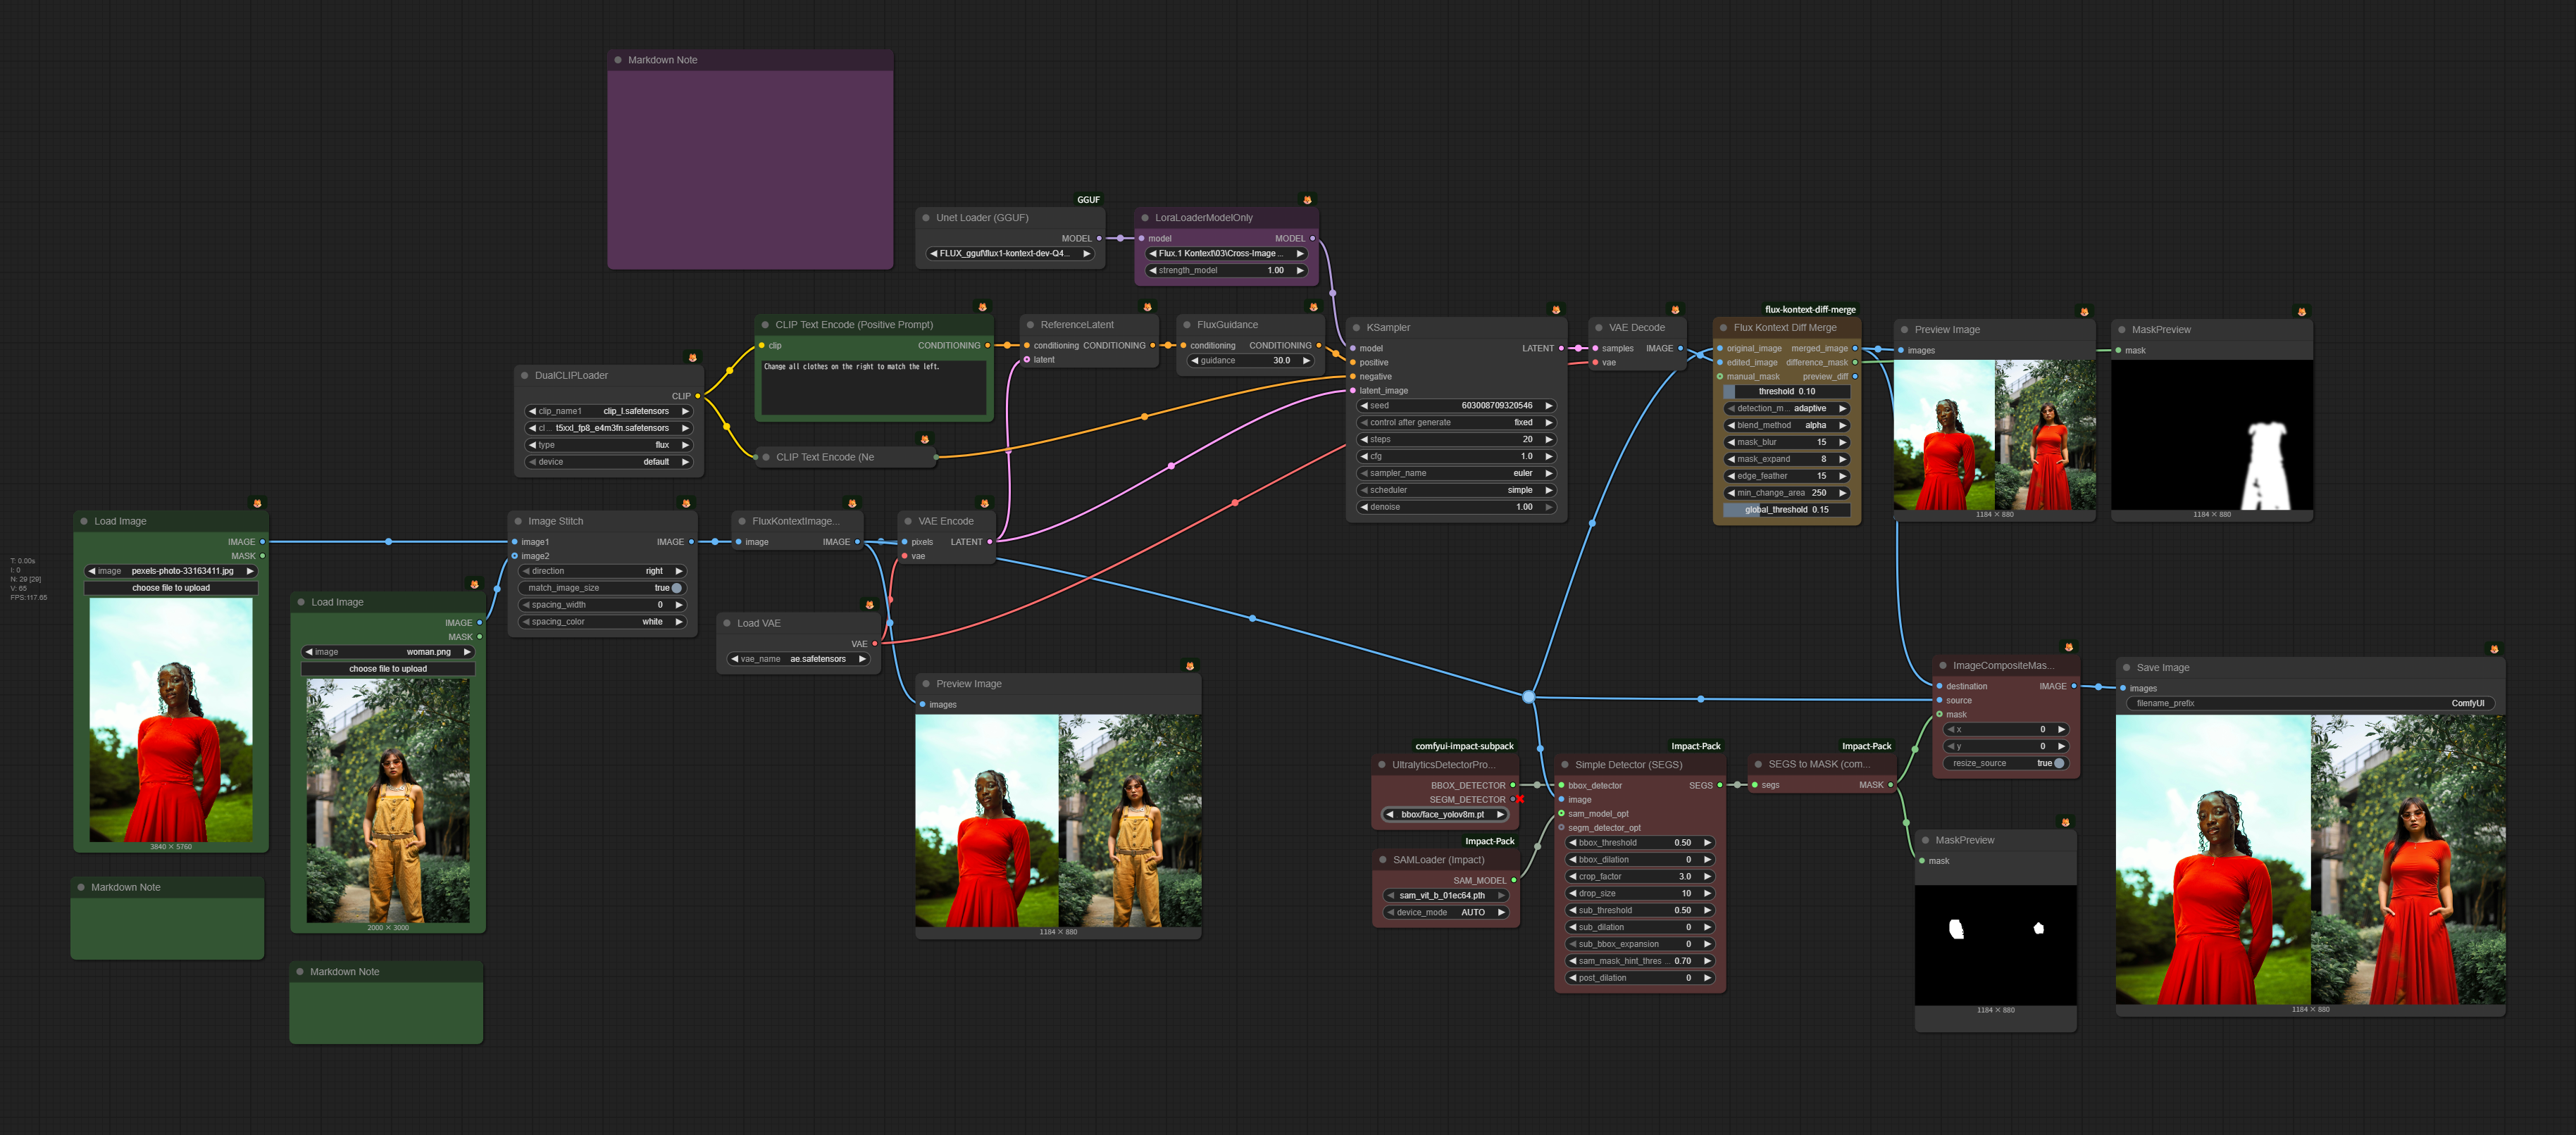
Task: Toggle match_image_size in Image Stitch
Action: click(x=676, y=588)
